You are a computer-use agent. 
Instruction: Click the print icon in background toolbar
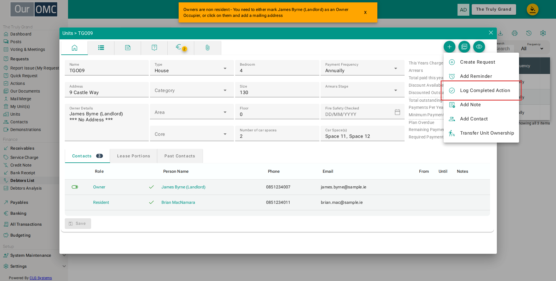coord(515,33)
